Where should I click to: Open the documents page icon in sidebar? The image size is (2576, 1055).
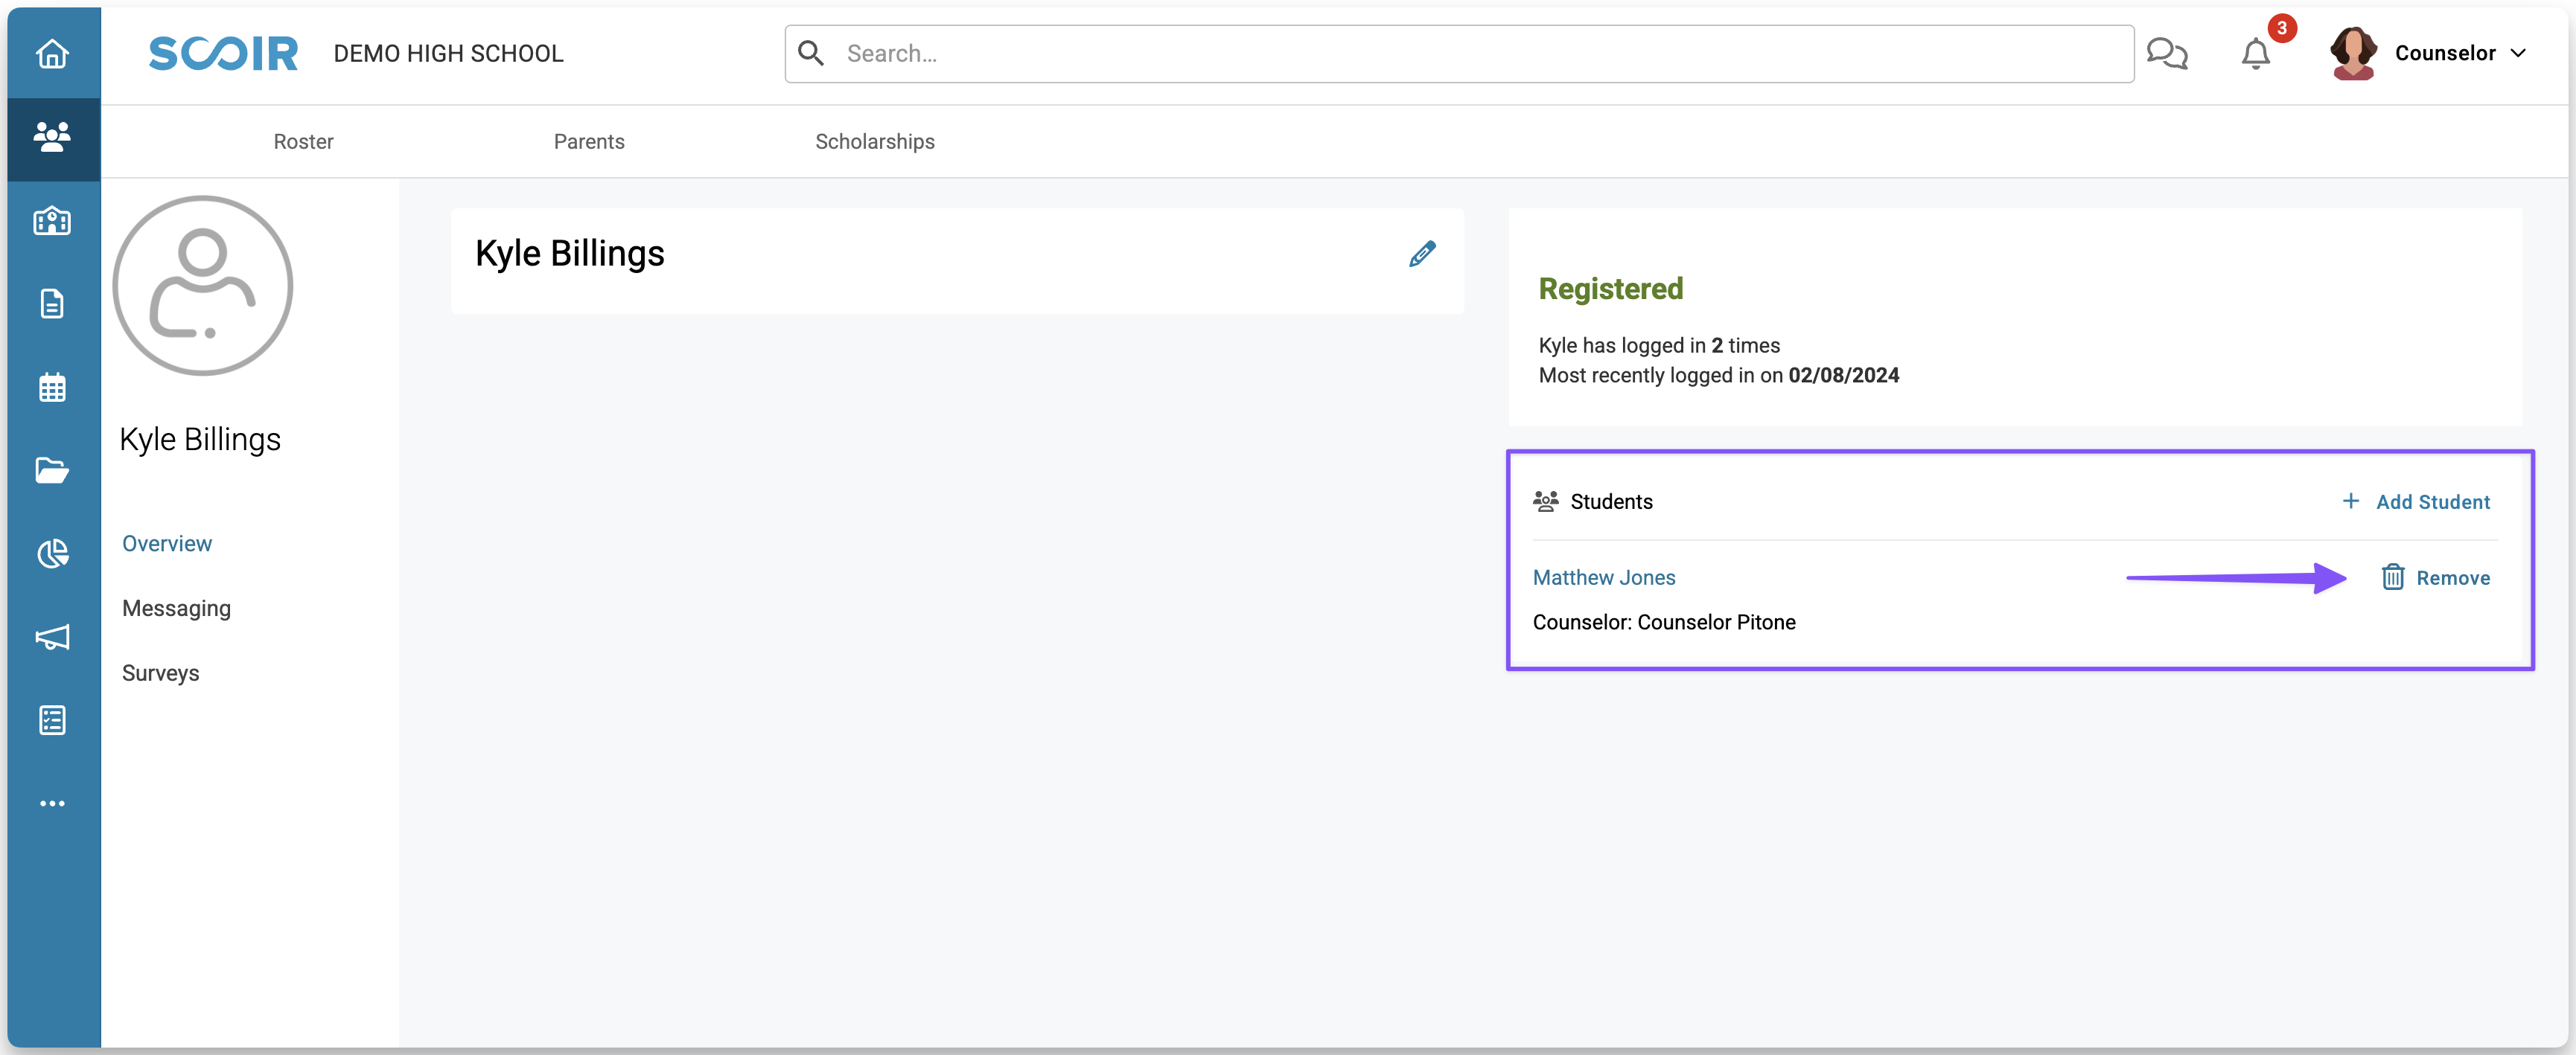pyautogui.click(x=52, y=304)
